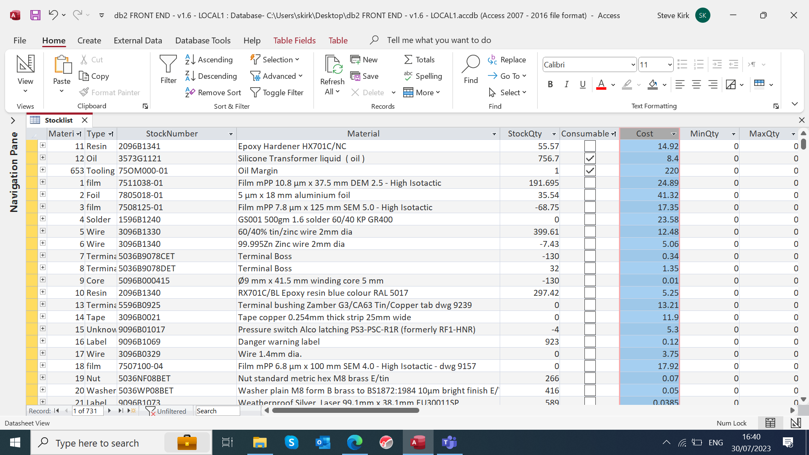Center align text
This screenshot has height=455, width=809.
696,84
